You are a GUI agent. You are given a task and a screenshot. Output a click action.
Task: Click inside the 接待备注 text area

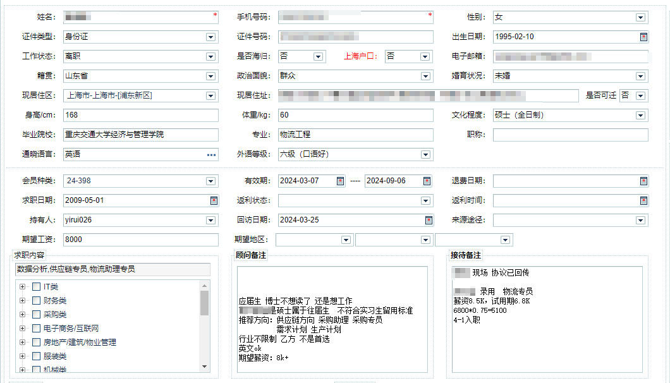point(547,320)
